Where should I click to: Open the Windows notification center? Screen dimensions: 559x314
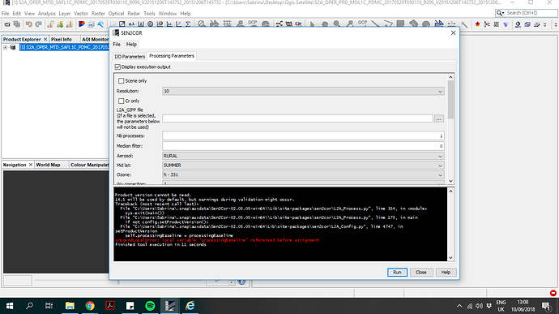pyautogui.click(x=546, y=306)
